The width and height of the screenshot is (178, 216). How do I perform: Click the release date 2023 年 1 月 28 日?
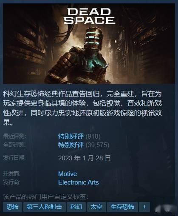point(85,158)
